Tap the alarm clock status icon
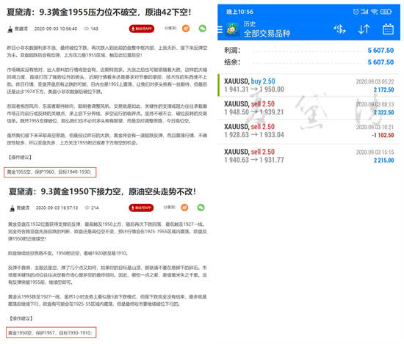This screenshot has width=404, height=344. point(356,12)
